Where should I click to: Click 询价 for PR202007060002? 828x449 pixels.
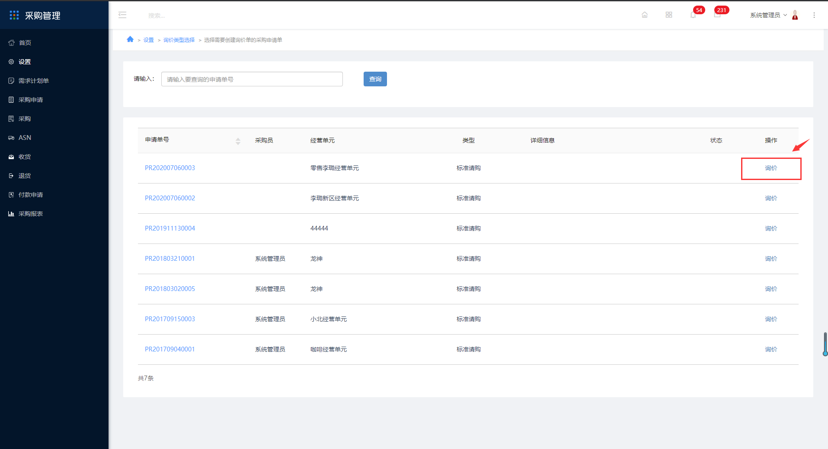tap(771, 198)
